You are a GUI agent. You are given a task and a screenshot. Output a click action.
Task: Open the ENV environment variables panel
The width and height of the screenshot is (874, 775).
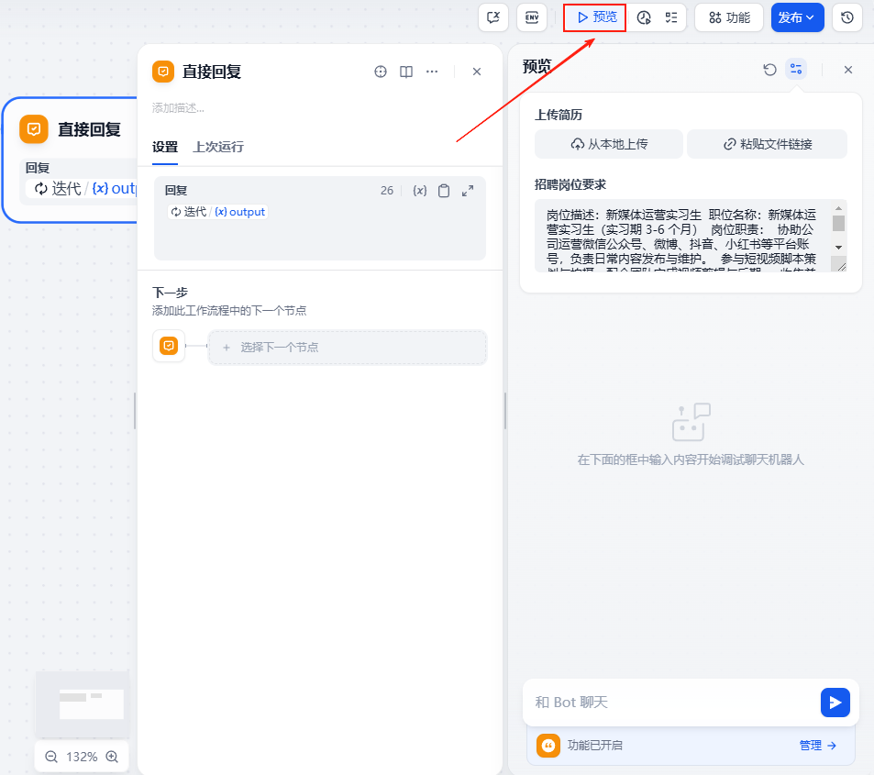click(531, 17)
